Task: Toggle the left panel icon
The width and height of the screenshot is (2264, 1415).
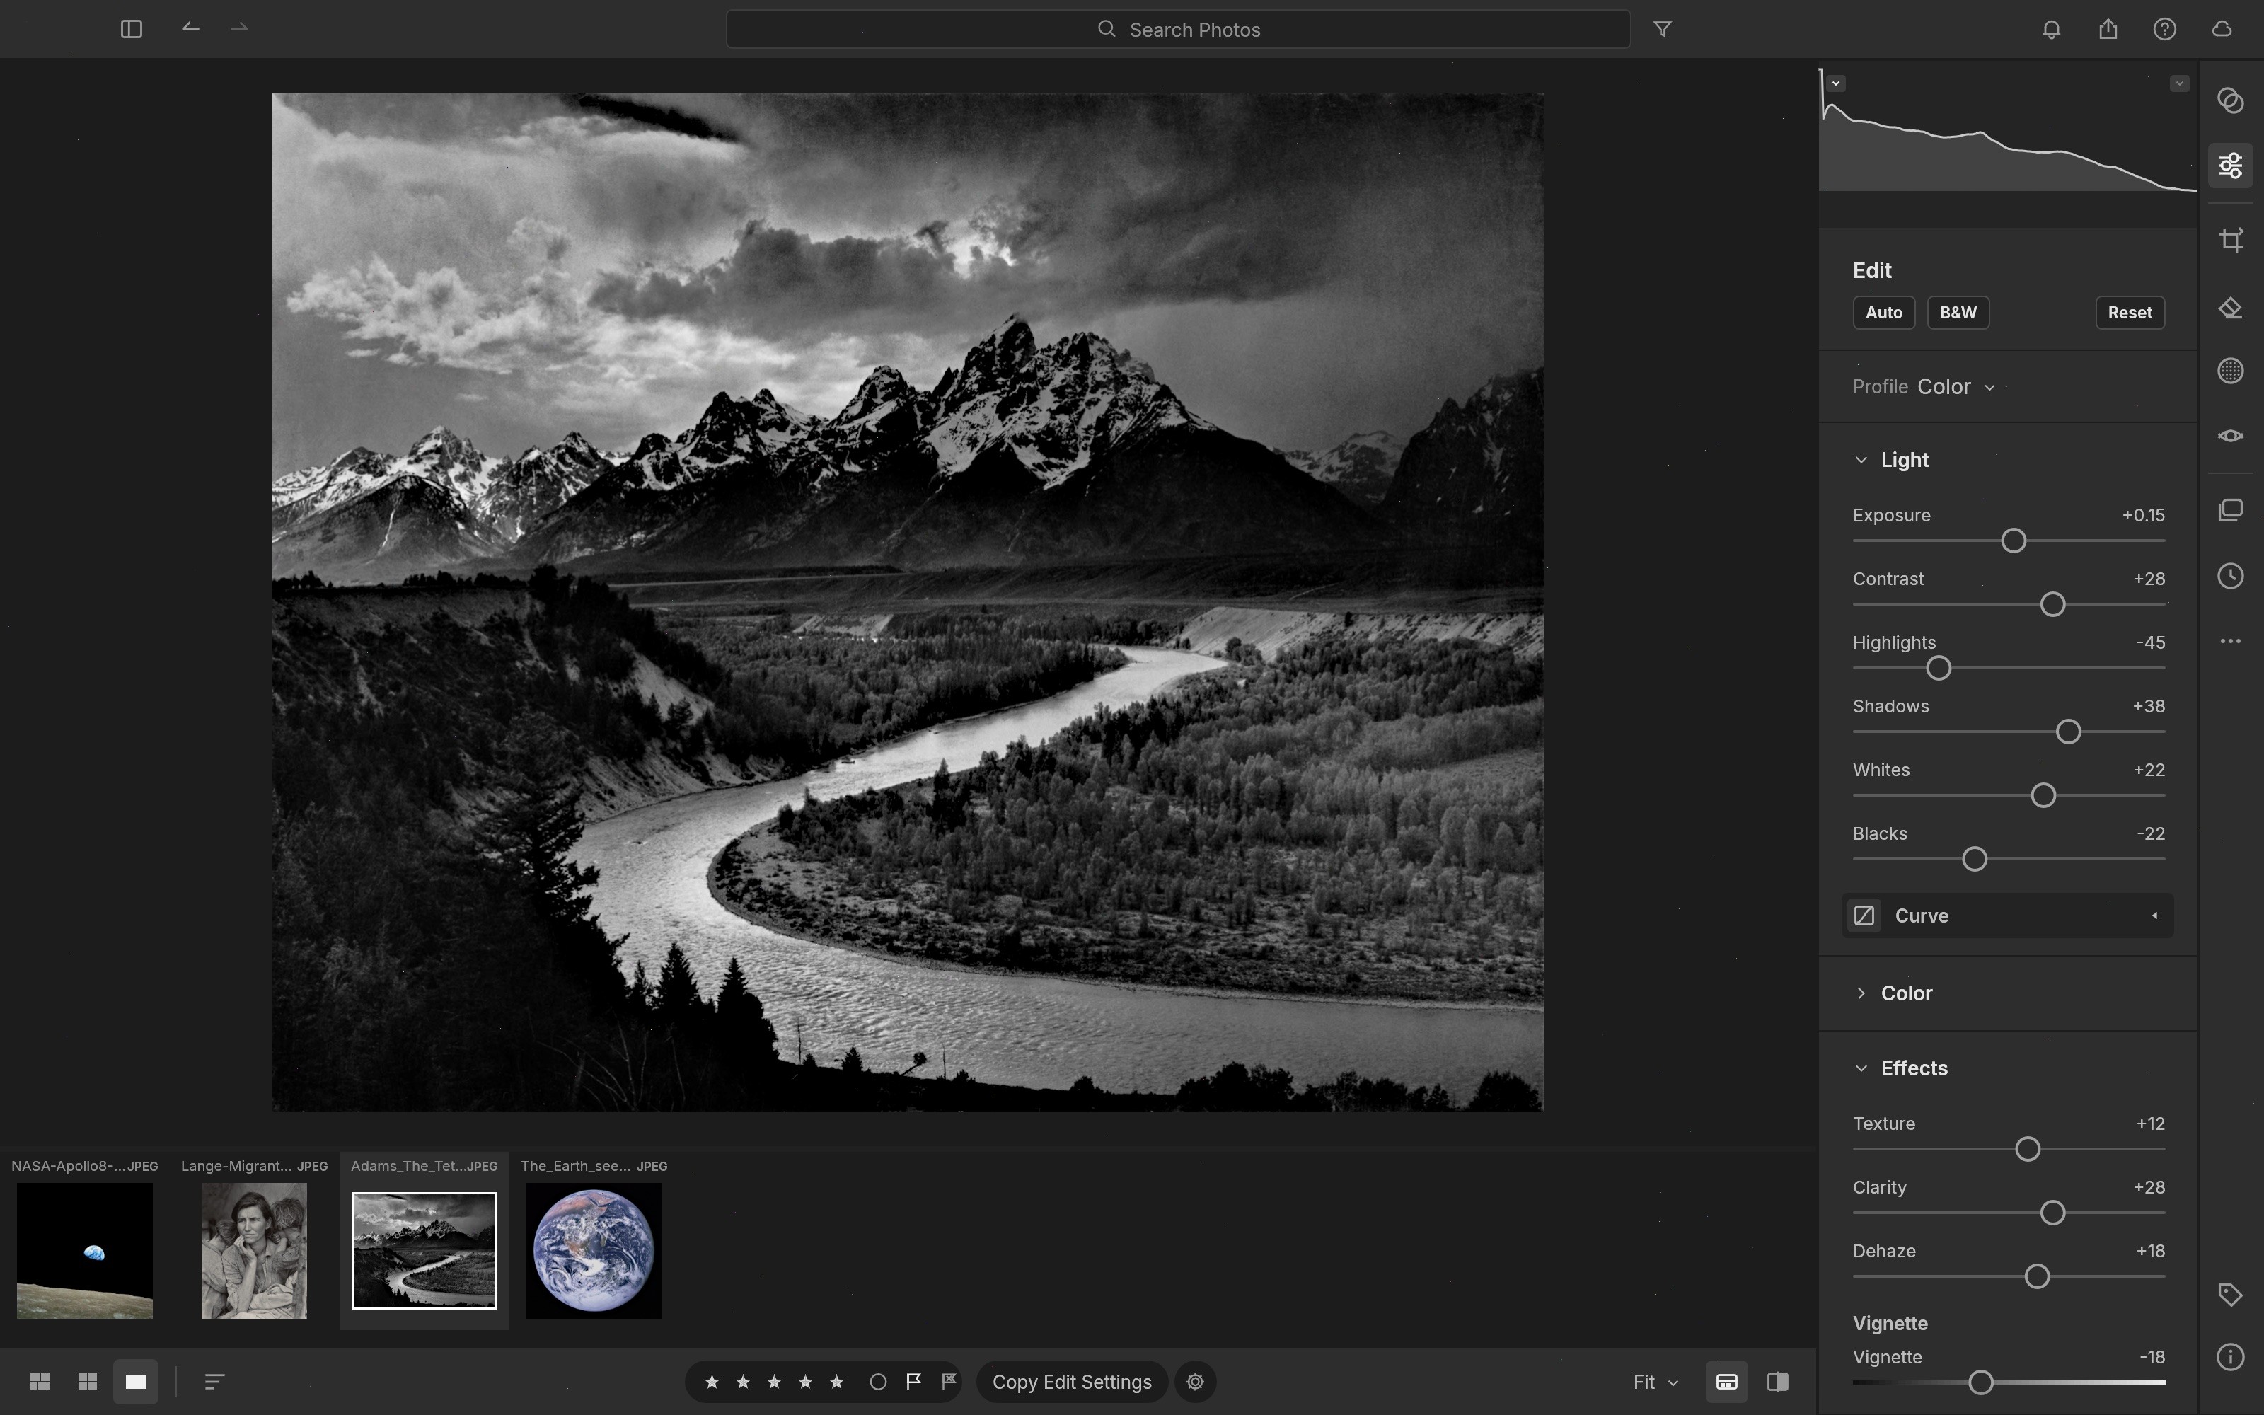Action: pos(131,29)
